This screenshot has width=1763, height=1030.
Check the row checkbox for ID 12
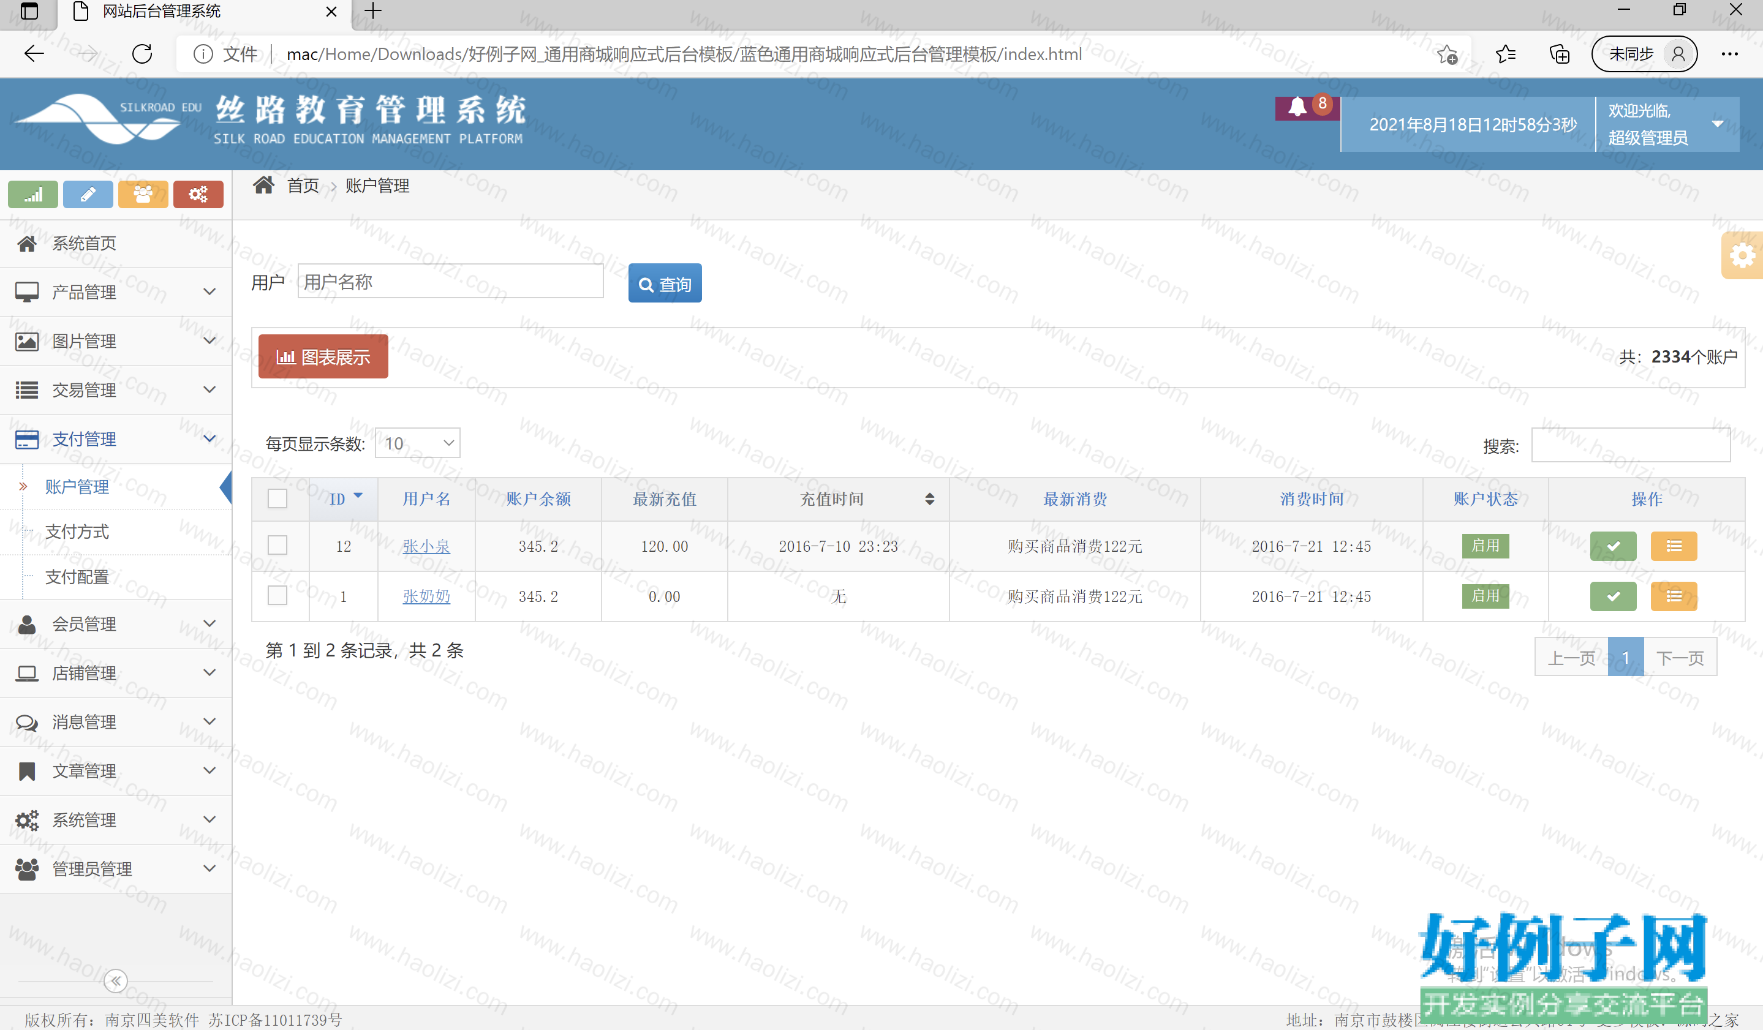[x=277, y=546]
